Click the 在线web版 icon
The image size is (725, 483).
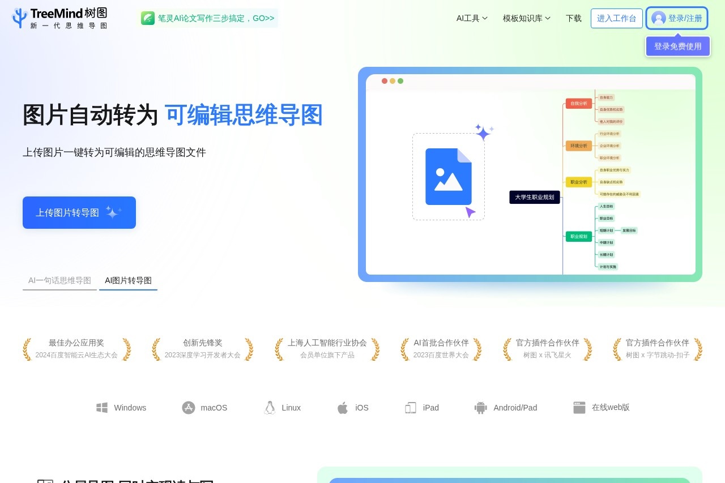[579, 407]
